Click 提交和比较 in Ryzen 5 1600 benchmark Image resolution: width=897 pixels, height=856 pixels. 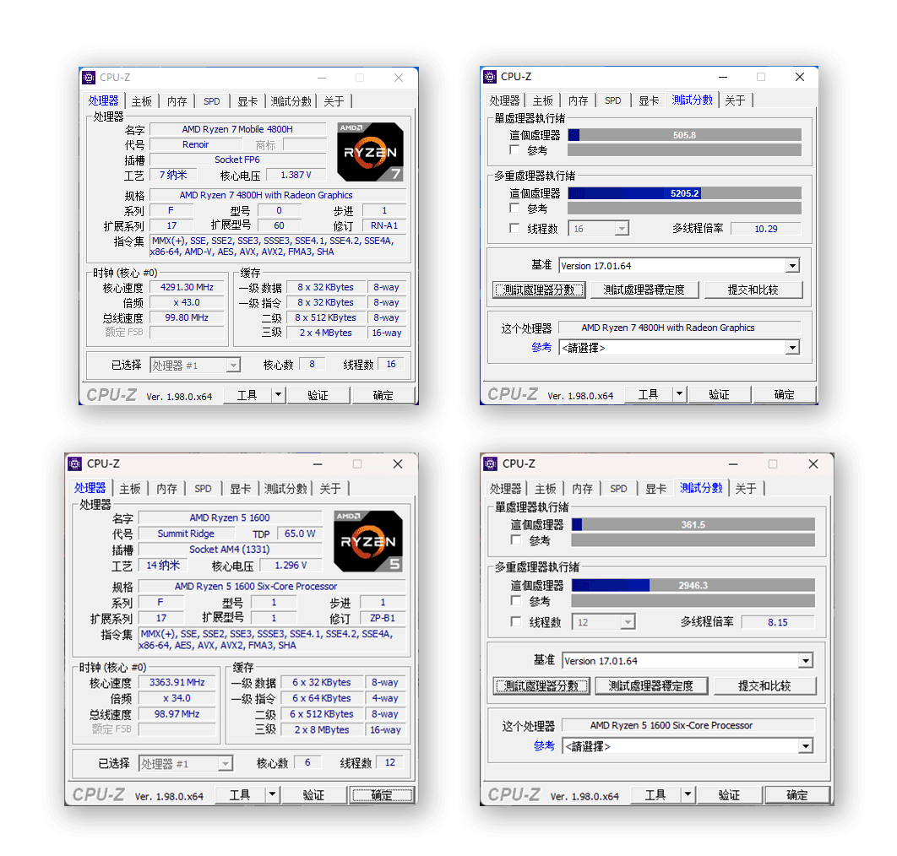(x=765, y=685)
